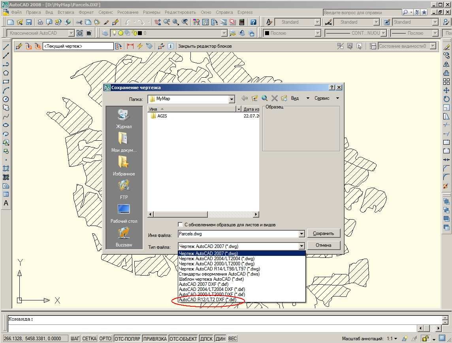
Task: Open the layer list dropdown
Action: pos(224,33)
